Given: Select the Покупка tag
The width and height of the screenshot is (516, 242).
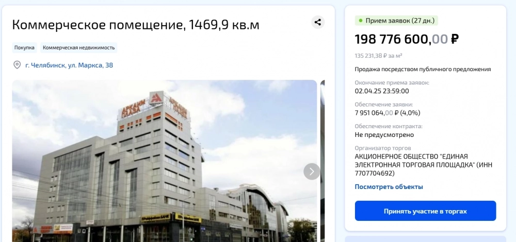Looking at the screenshot, I should click(24, 47).
